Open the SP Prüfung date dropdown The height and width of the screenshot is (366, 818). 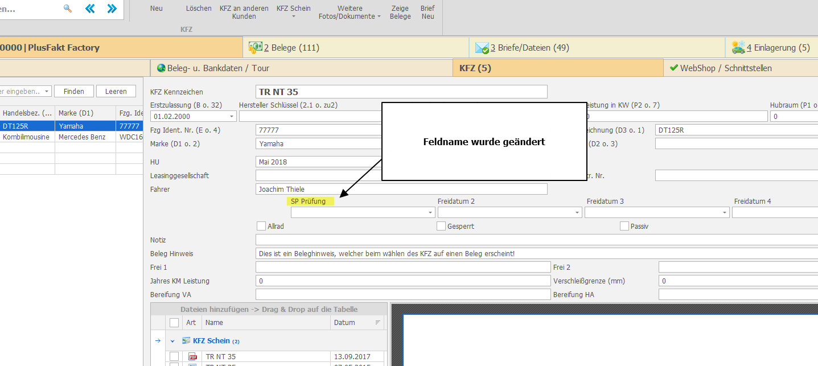coord(431,212)
